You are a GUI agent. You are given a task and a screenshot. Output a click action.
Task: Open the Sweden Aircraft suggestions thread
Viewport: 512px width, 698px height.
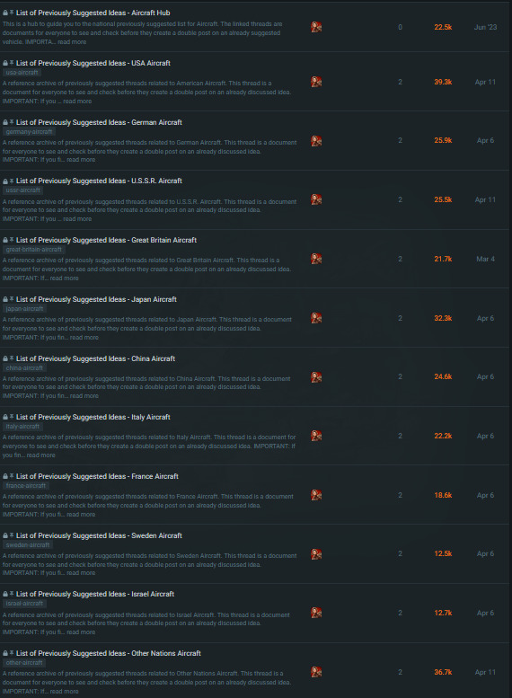[x=100, y=535]
